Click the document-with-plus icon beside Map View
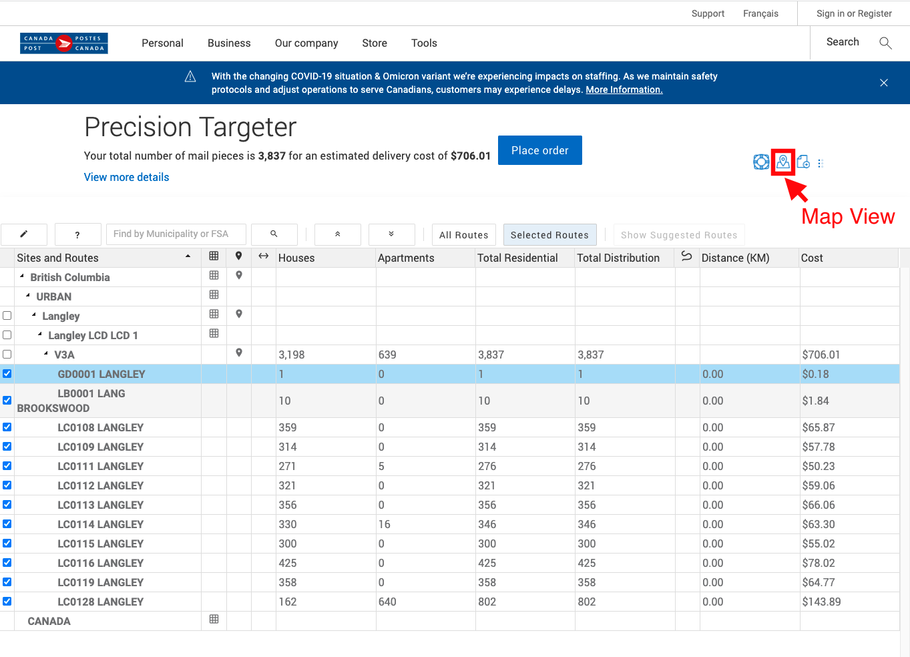Viewport: 910px width, 657px height. 803,162
